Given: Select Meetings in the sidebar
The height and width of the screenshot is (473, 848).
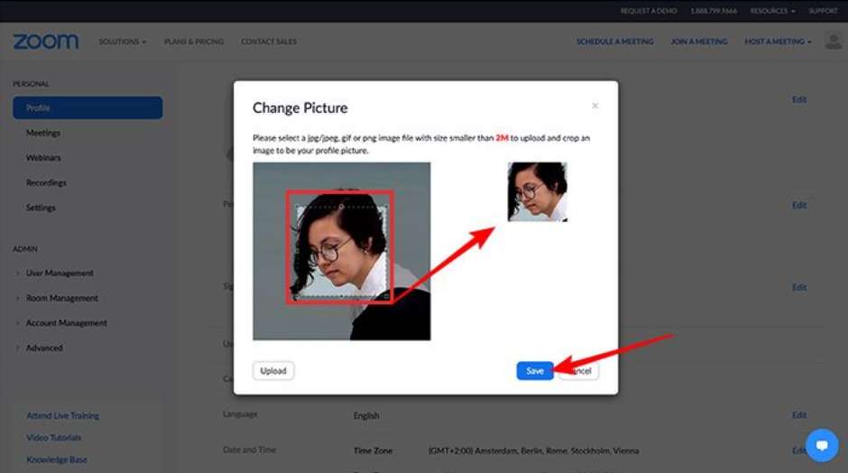Looking at the screenshot, I should (x=43, y=133).
